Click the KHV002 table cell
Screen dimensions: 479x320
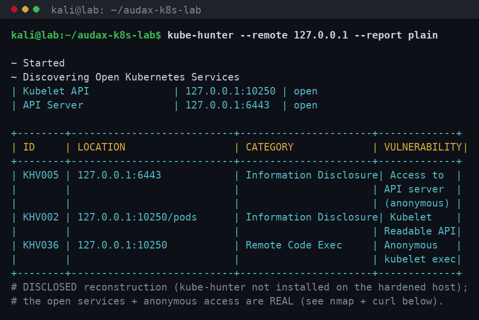click(x=40, y=217)
